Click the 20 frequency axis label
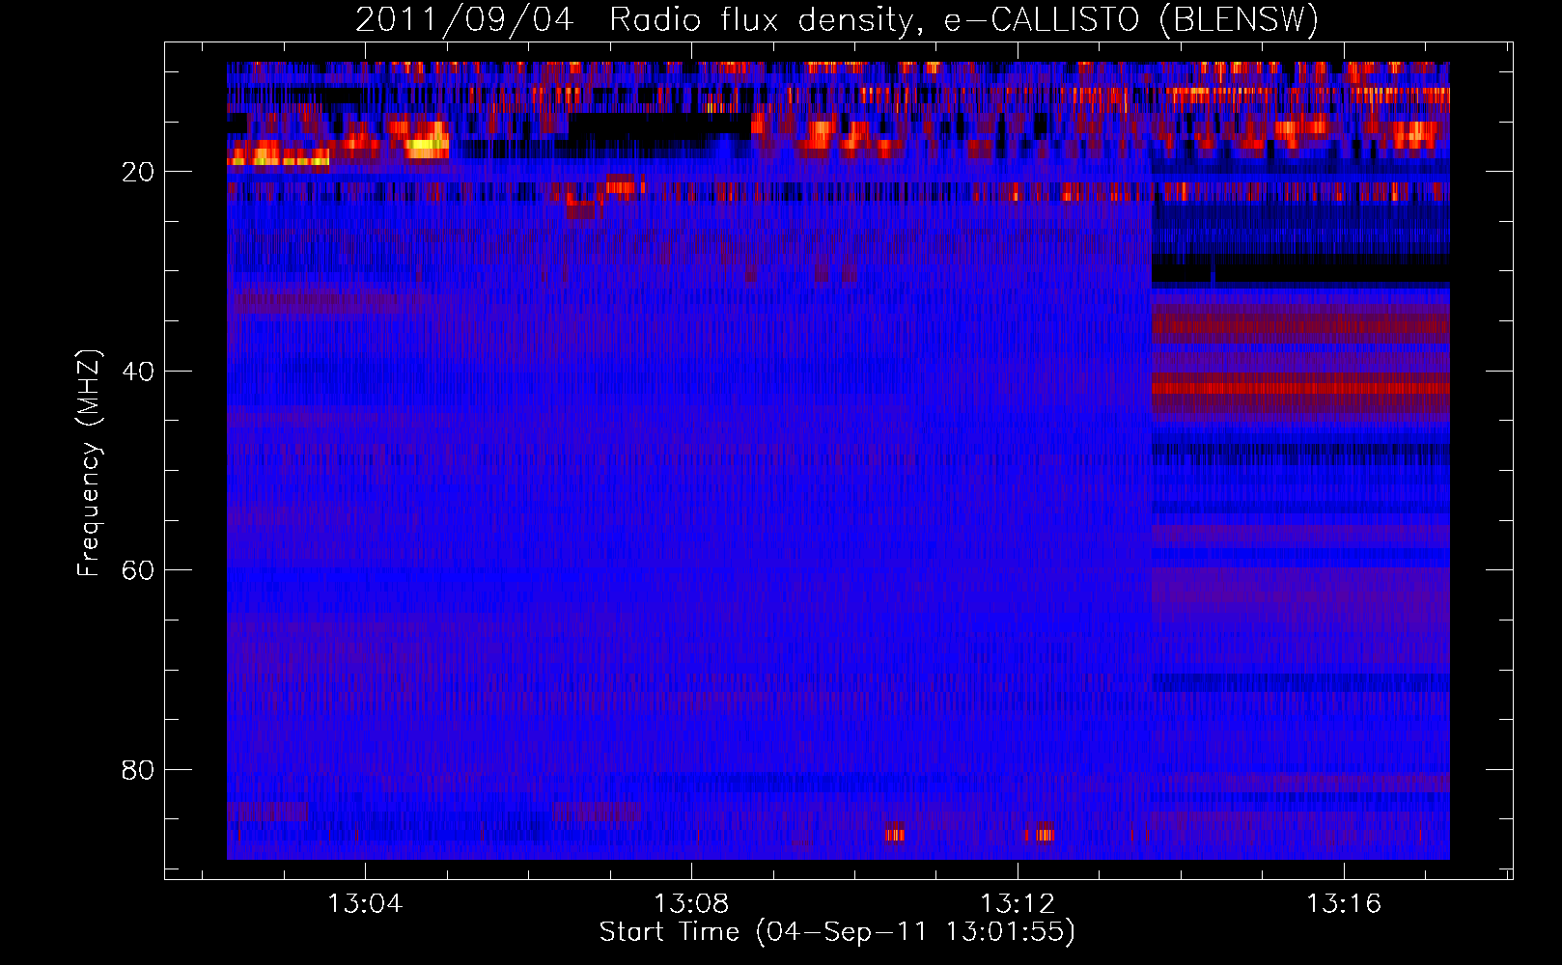Image resolution: width=1562 pixels, height=965 pixels. tap(138, 172)
